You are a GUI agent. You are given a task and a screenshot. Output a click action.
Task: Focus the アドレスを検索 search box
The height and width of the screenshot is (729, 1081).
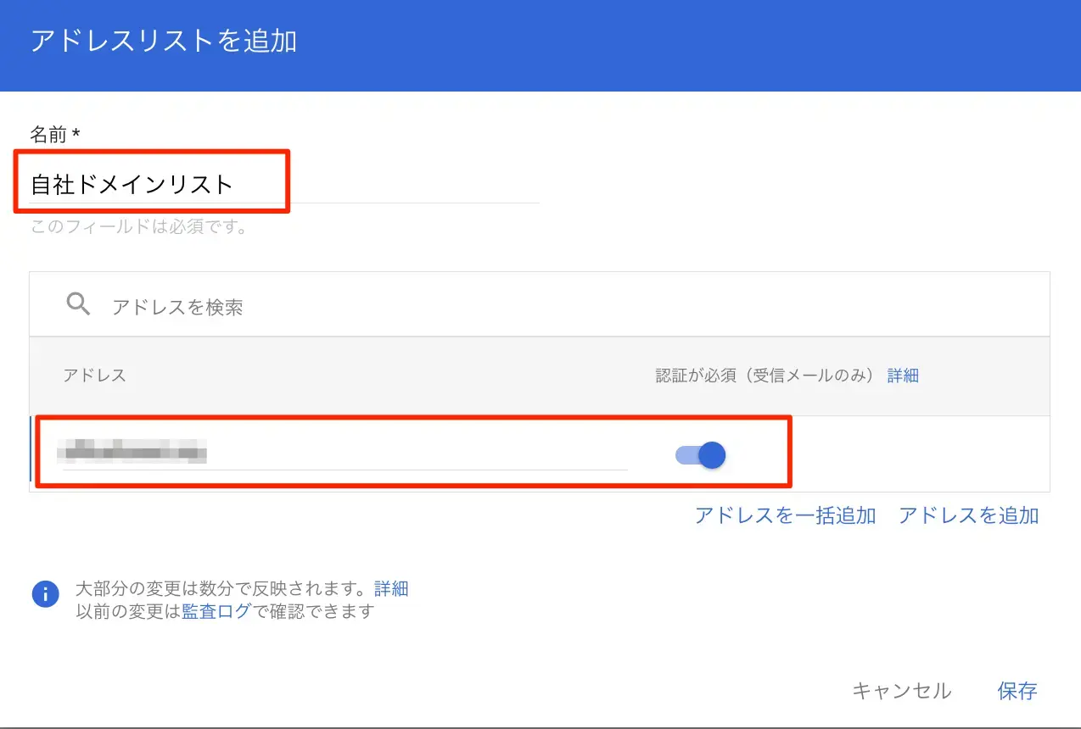339,306
